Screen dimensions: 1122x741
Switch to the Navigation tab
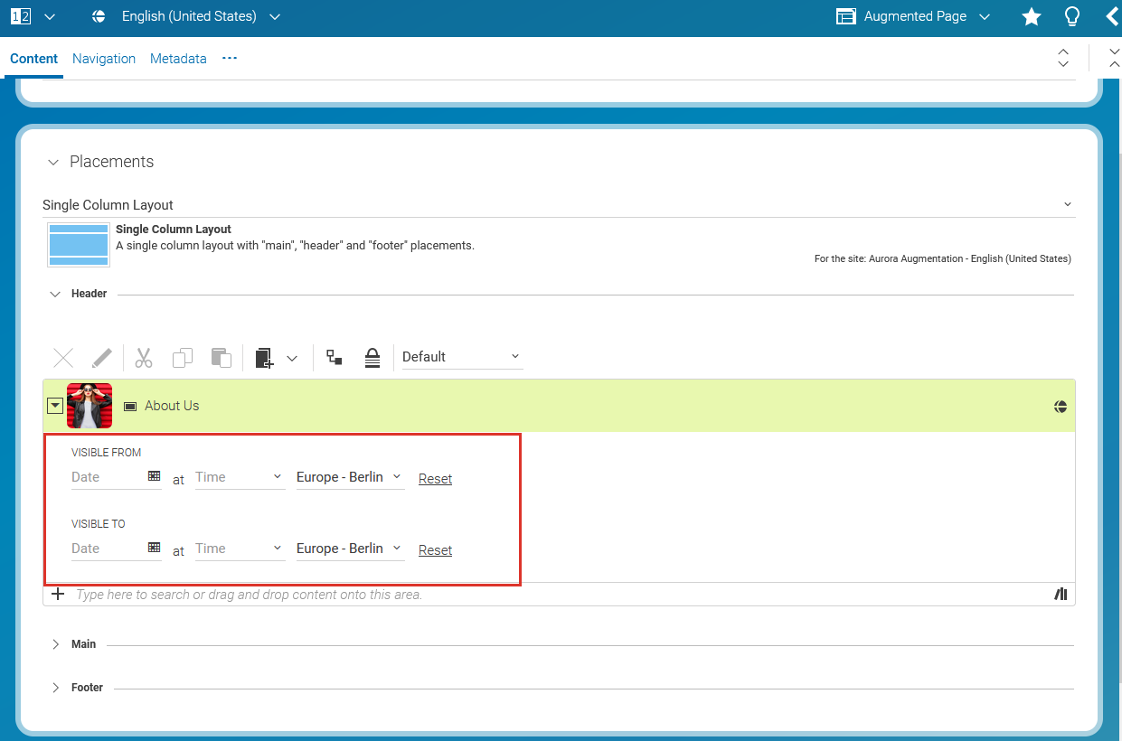point(103,58)
